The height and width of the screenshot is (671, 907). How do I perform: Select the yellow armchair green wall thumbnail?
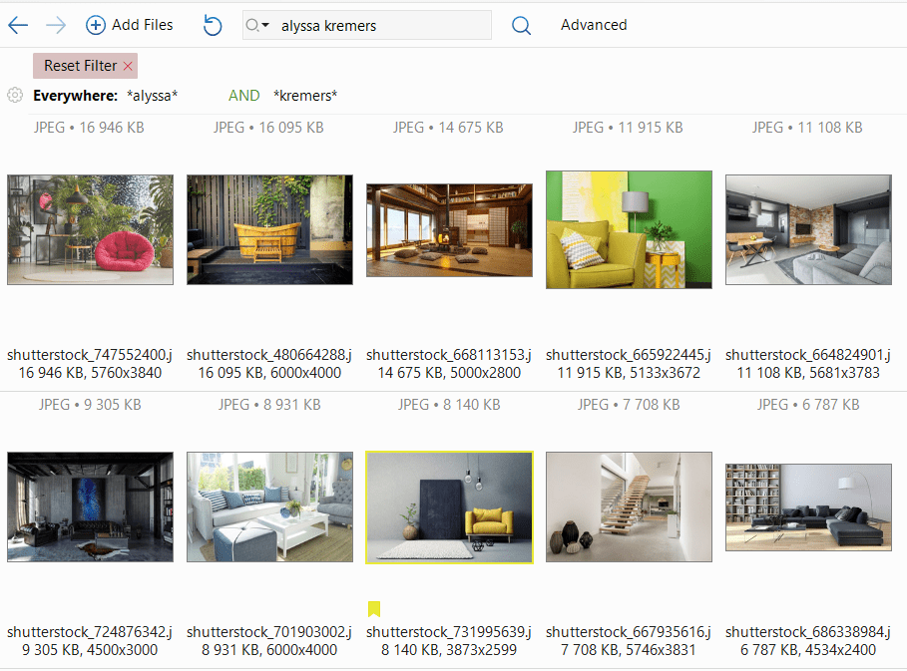click(629, 229)
